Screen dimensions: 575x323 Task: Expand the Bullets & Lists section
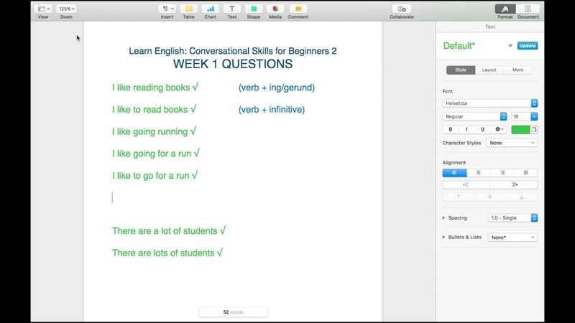click(443, 238)
